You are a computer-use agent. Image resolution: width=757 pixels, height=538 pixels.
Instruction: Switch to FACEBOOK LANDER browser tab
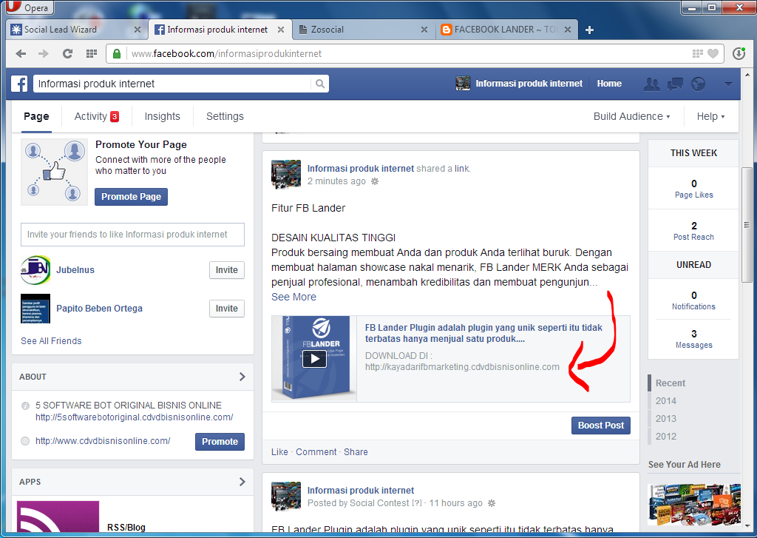coord(505,30)
